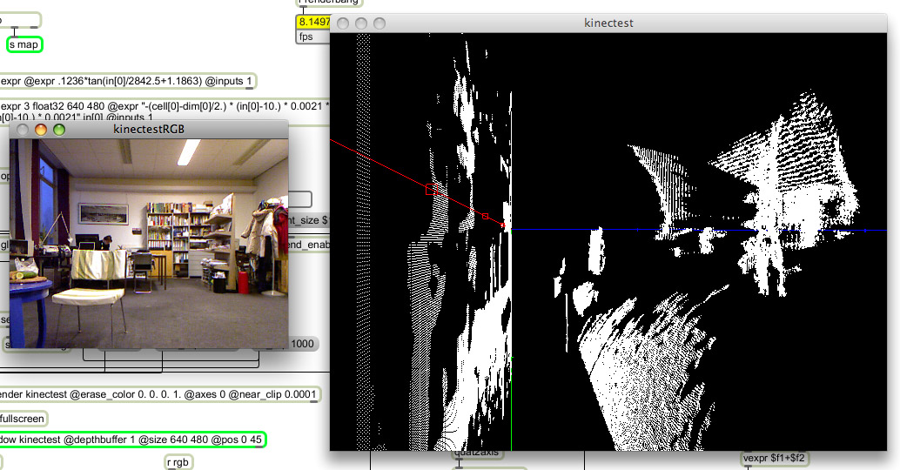Select the 'expr 3 float32 640 480' object
The height and width of the screenshot is (470, 900).
pos(165,111)
